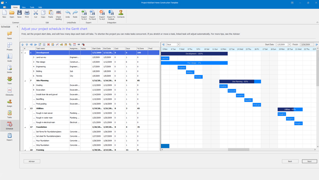The height and width of the screenshot is (180, 319).
Task: Switch to the View ribbon tab
Action: pyautogui.click(x=24, y=7)
